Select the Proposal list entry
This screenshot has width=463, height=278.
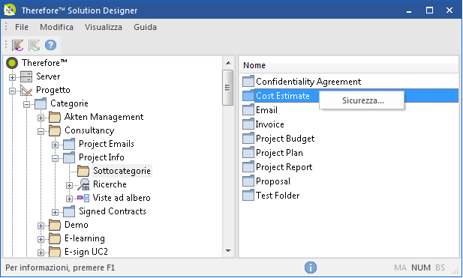[x=273, y=181]
